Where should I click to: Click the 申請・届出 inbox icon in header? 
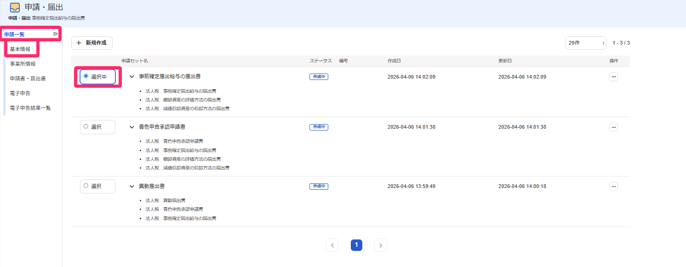[x=15, y=8]
